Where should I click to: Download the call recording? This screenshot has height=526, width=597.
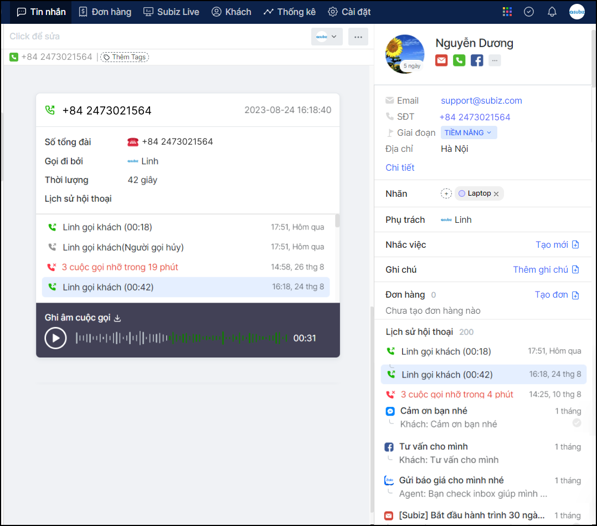coord(117,318)
